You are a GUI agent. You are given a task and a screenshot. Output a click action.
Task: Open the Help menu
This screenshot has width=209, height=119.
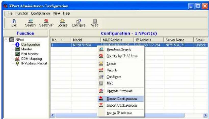[66, 13]
